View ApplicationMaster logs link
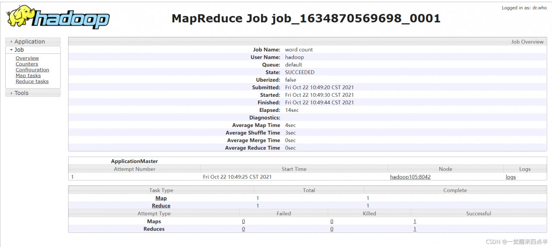The width and height of the screenshot is (552, 247). 511,177
